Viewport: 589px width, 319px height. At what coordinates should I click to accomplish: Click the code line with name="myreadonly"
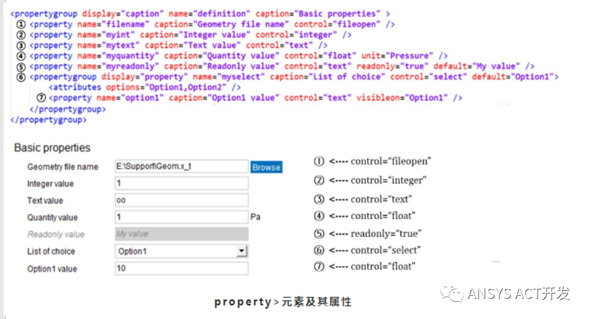point(282,67)
